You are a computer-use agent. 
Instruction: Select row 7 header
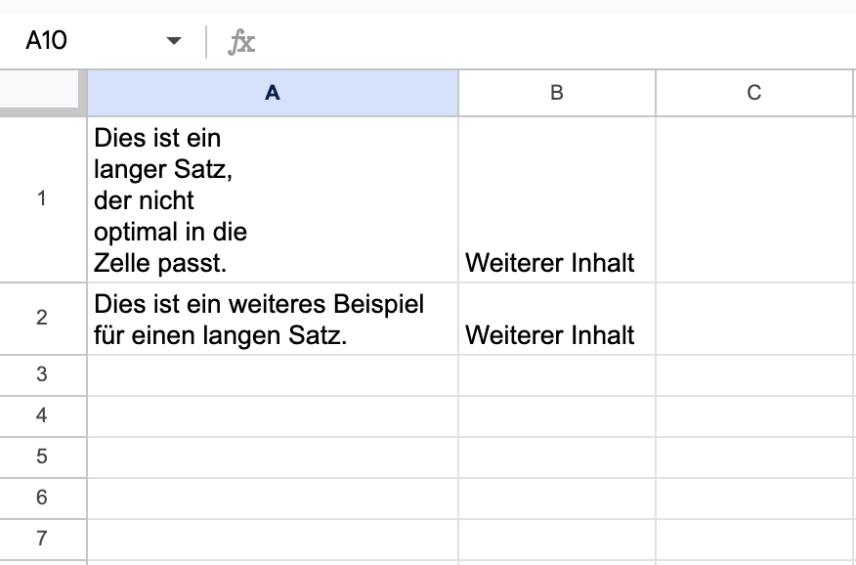coord(43,540)
